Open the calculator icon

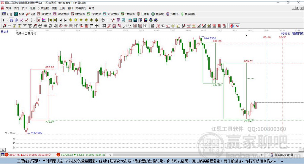click(135, 20)
